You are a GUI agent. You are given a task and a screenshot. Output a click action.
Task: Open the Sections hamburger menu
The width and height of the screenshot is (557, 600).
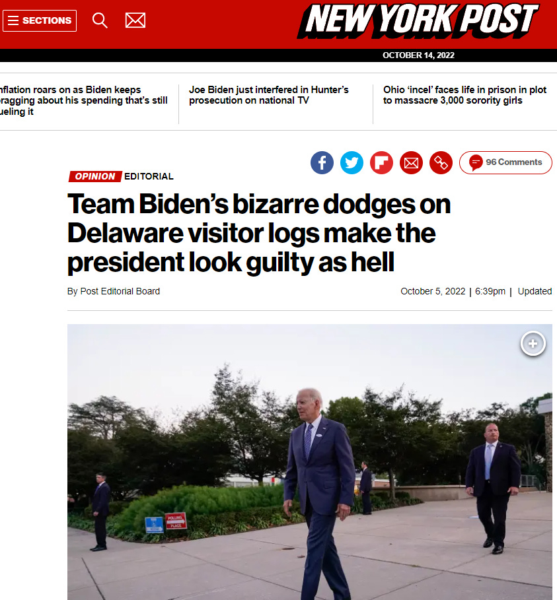[x=40, y=20]
